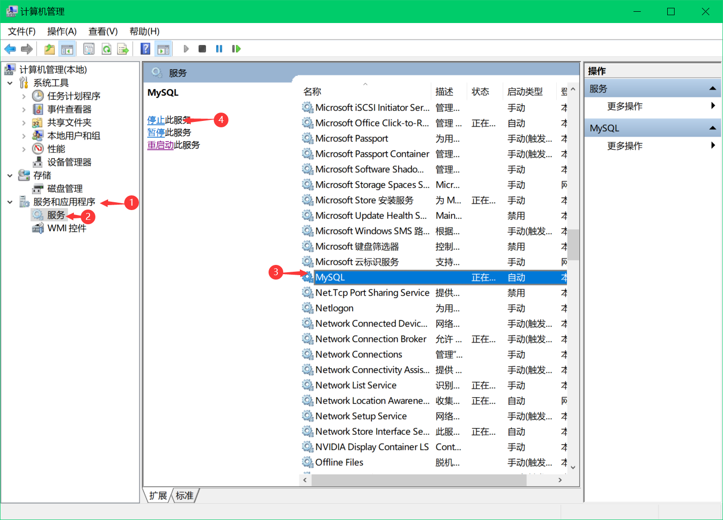Open the 文件(F) menu
The height and width of the screenshot is (520, 723).
coord(22,31)
